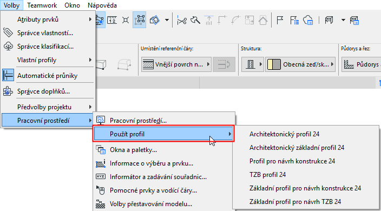Select the solid box geometry icon
Image resolution: width=381 pixels, height=211 pixels.
(101, 64)
